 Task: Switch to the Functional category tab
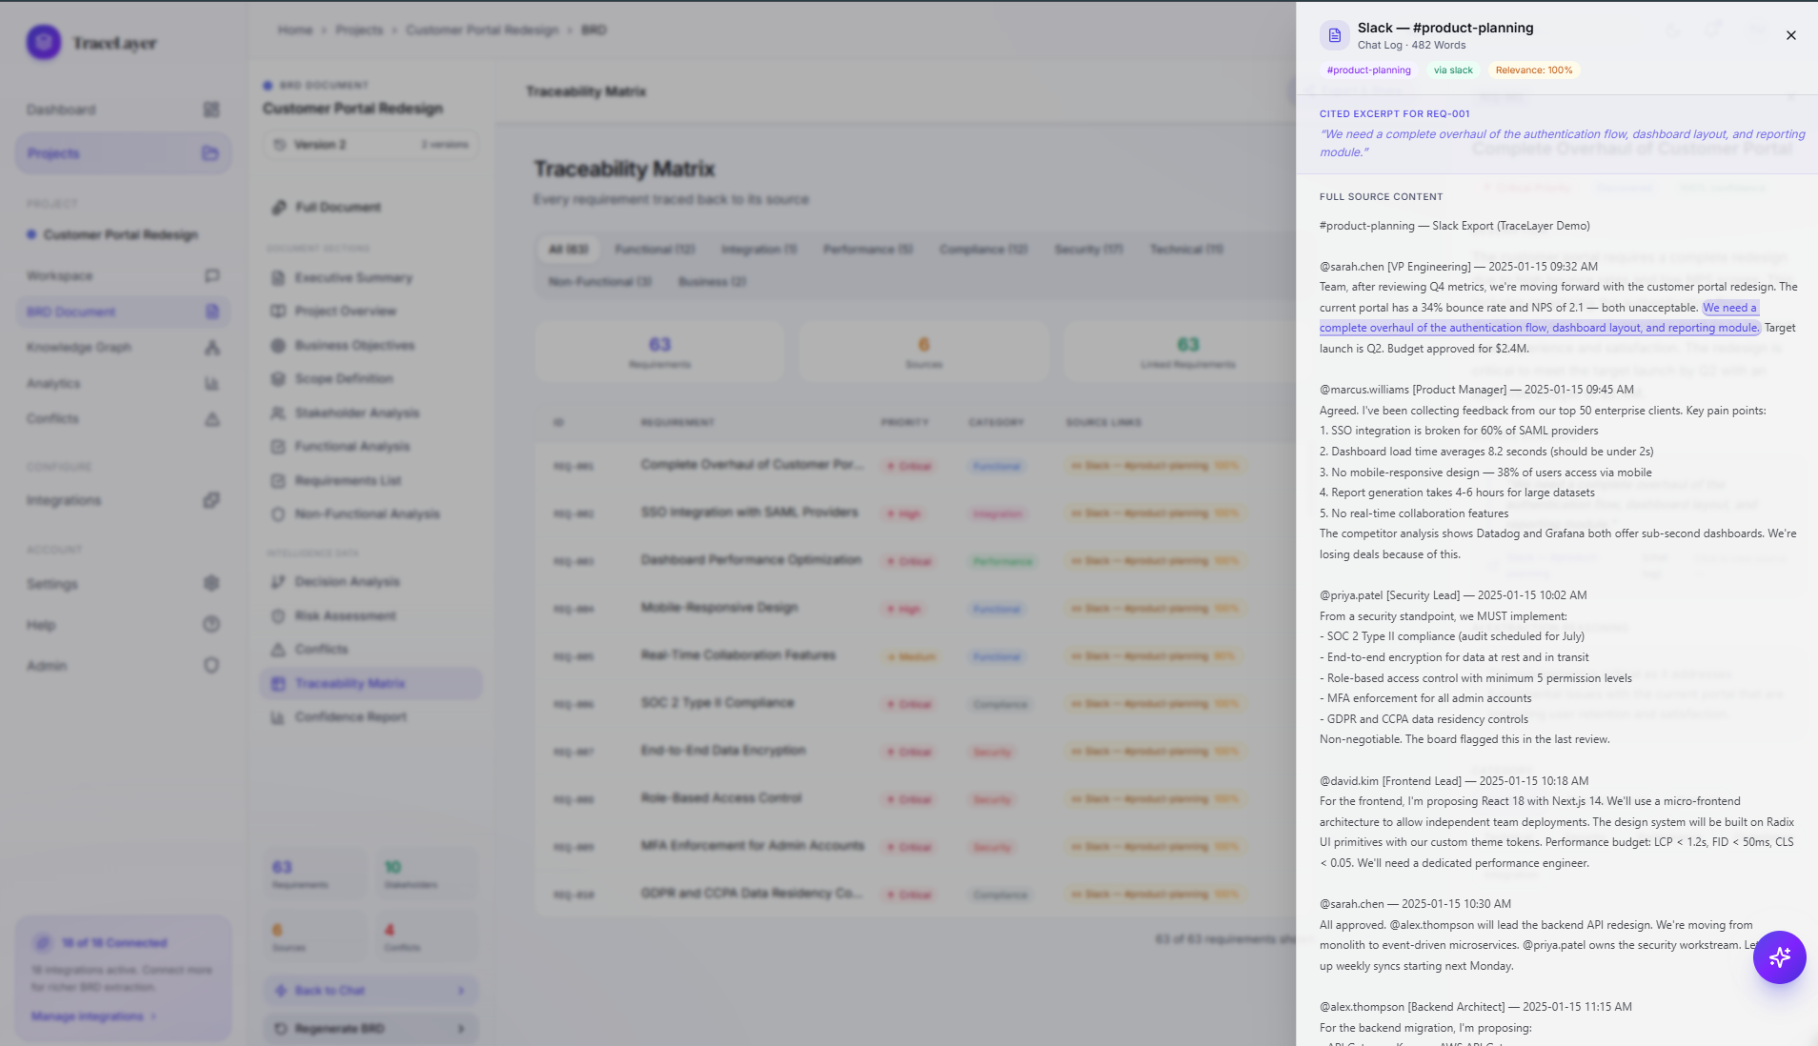[654, 250]
